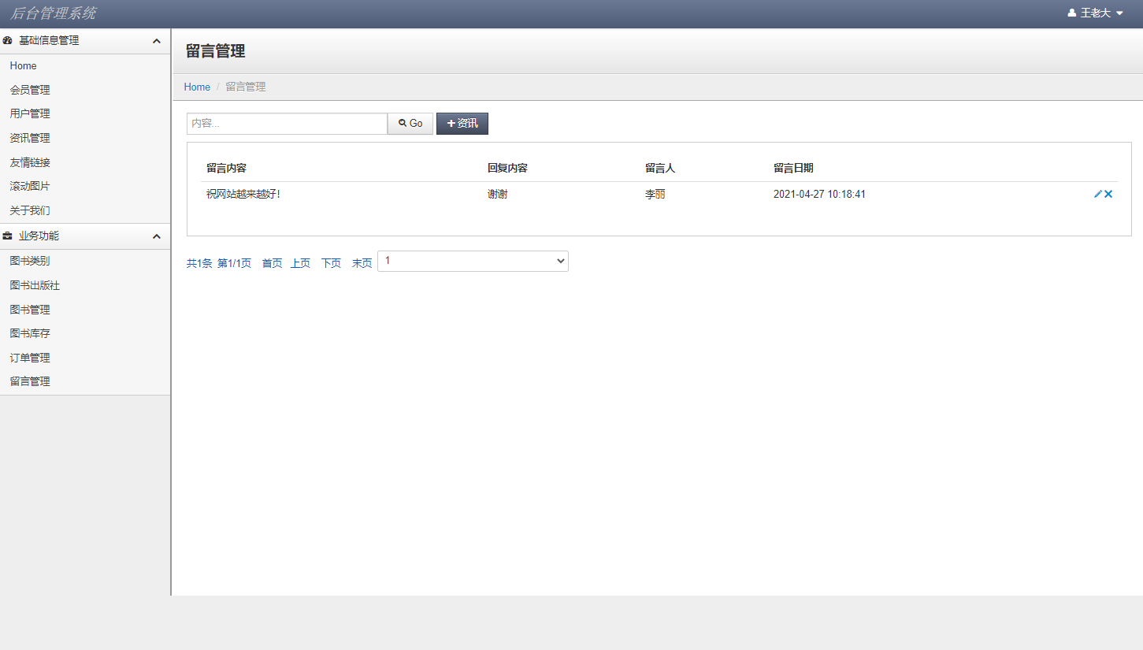Image resolution: width=1143 pixels, height=650 pixels.
Task: Click the plus icon on the 资讯 button
Action: tap(451, 123)
